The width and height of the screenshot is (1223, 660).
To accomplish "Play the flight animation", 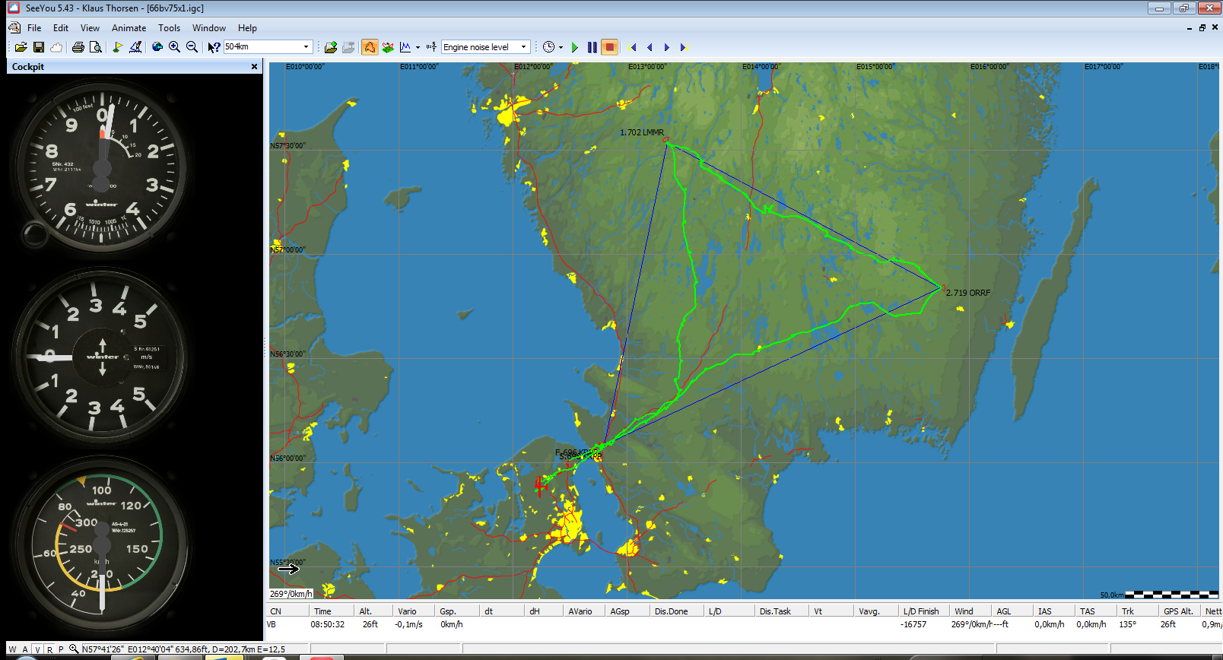I will coord(575,47).
